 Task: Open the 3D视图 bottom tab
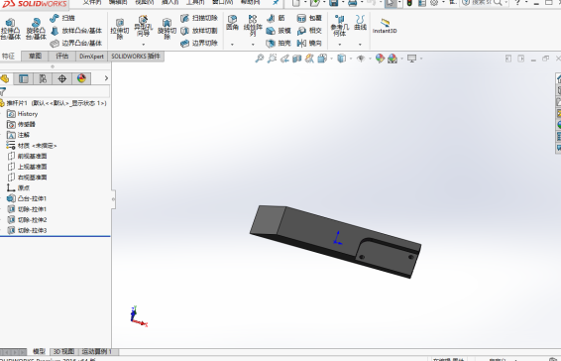pos(63,352)
